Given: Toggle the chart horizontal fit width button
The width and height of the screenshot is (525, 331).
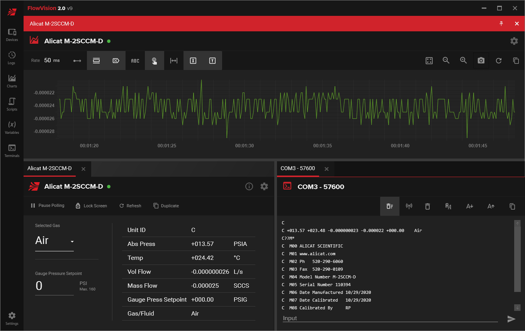Looking at the screenshot, I should click(174, 61).
